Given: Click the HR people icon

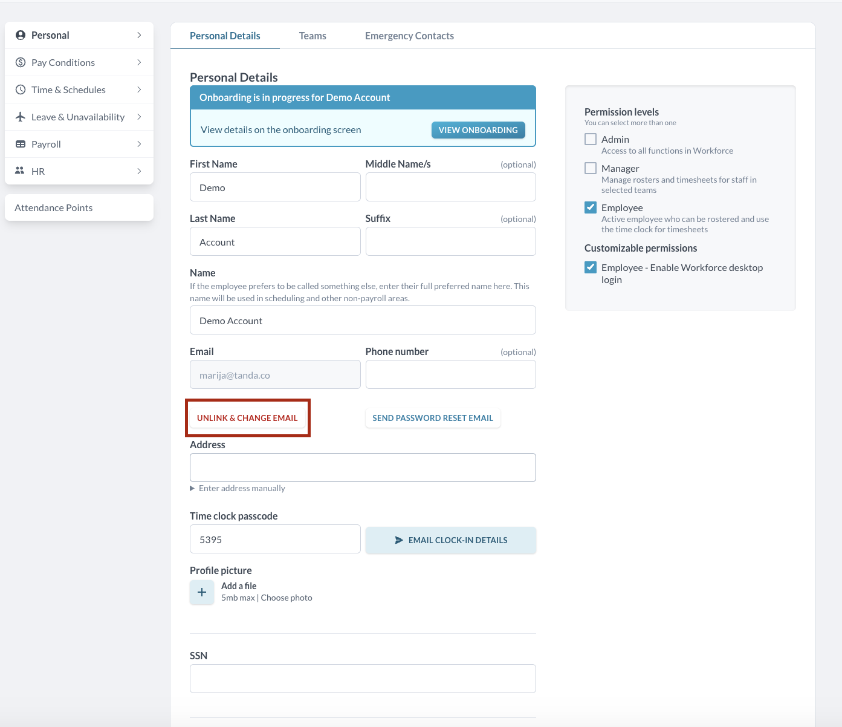Looking at the screenshot, I should click(20, 171).
